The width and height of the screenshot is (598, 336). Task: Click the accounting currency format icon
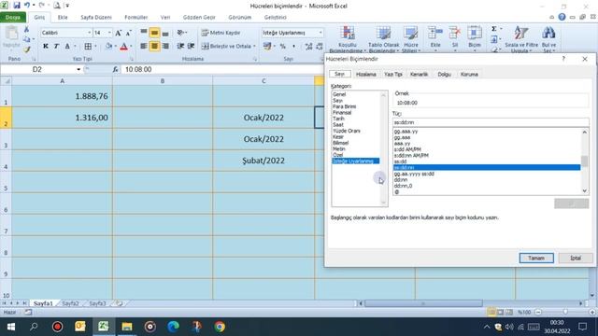click(x=267, y=46)
